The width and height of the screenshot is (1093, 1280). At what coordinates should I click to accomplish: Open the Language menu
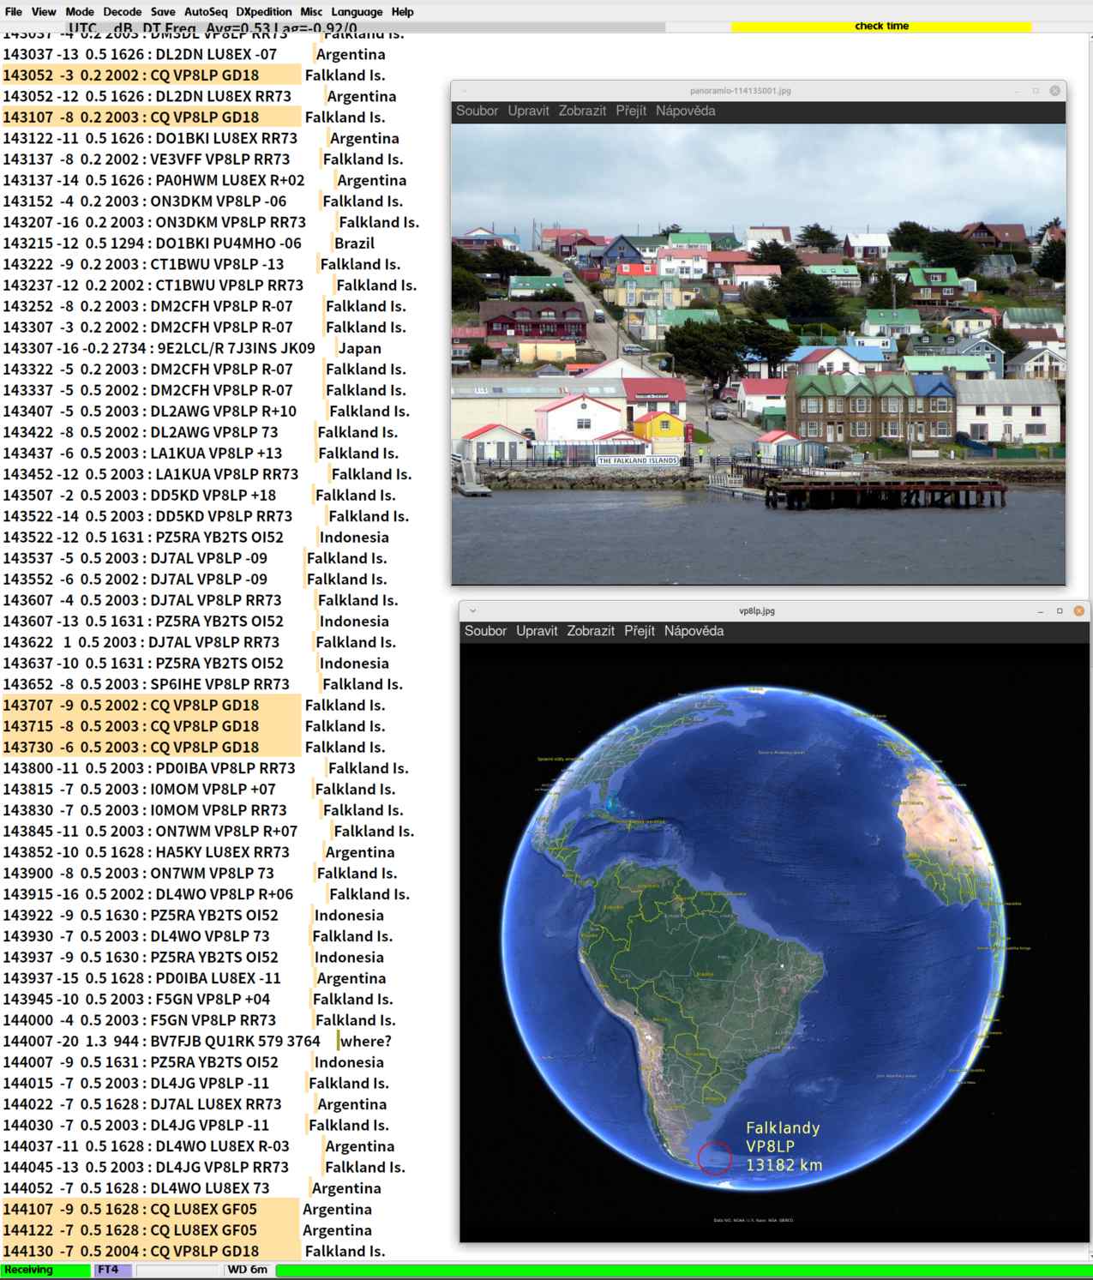[x=357, y=12]
